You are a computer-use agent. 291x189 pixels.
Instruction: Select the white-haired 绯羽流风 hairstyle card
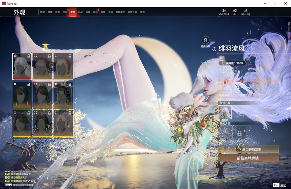click(22, 67)
